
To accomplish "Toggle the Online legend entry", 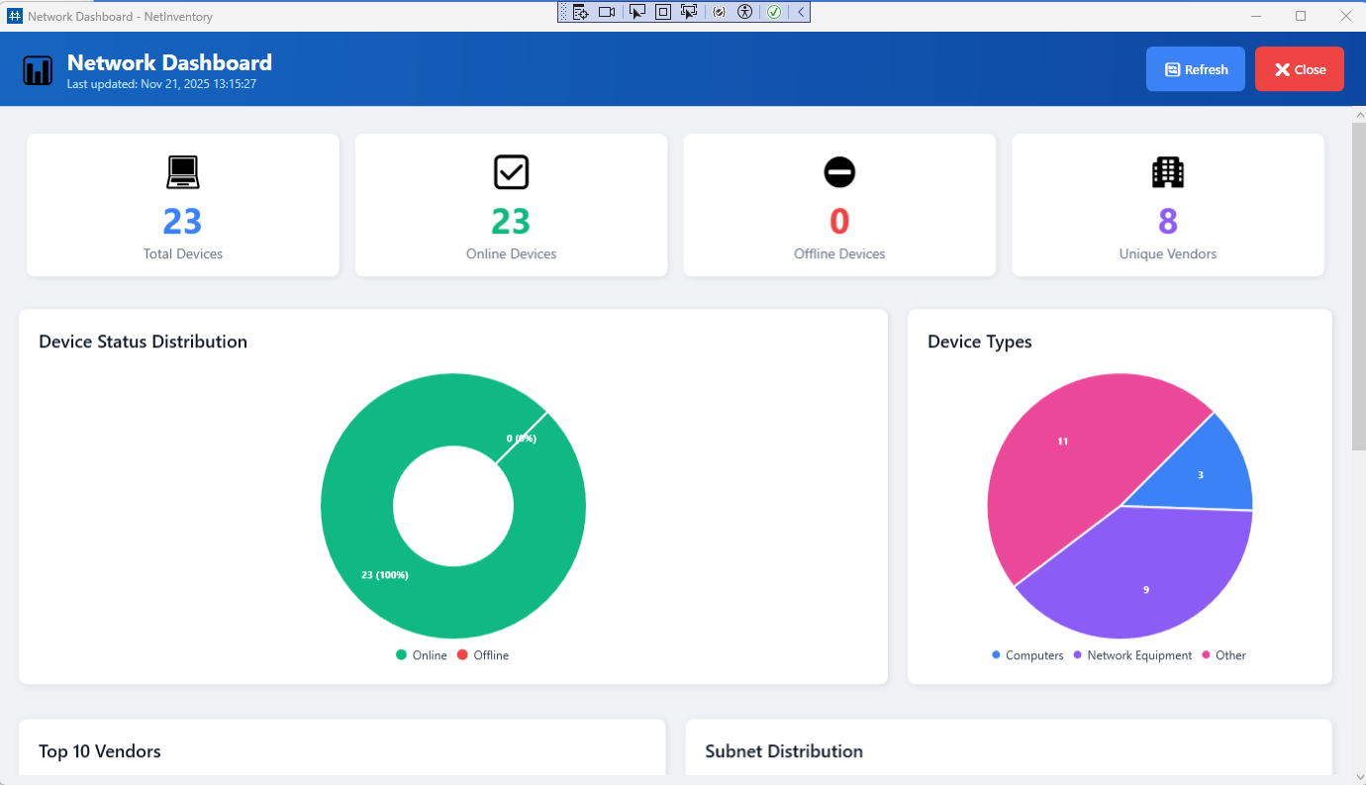I will tap(422, 655).
